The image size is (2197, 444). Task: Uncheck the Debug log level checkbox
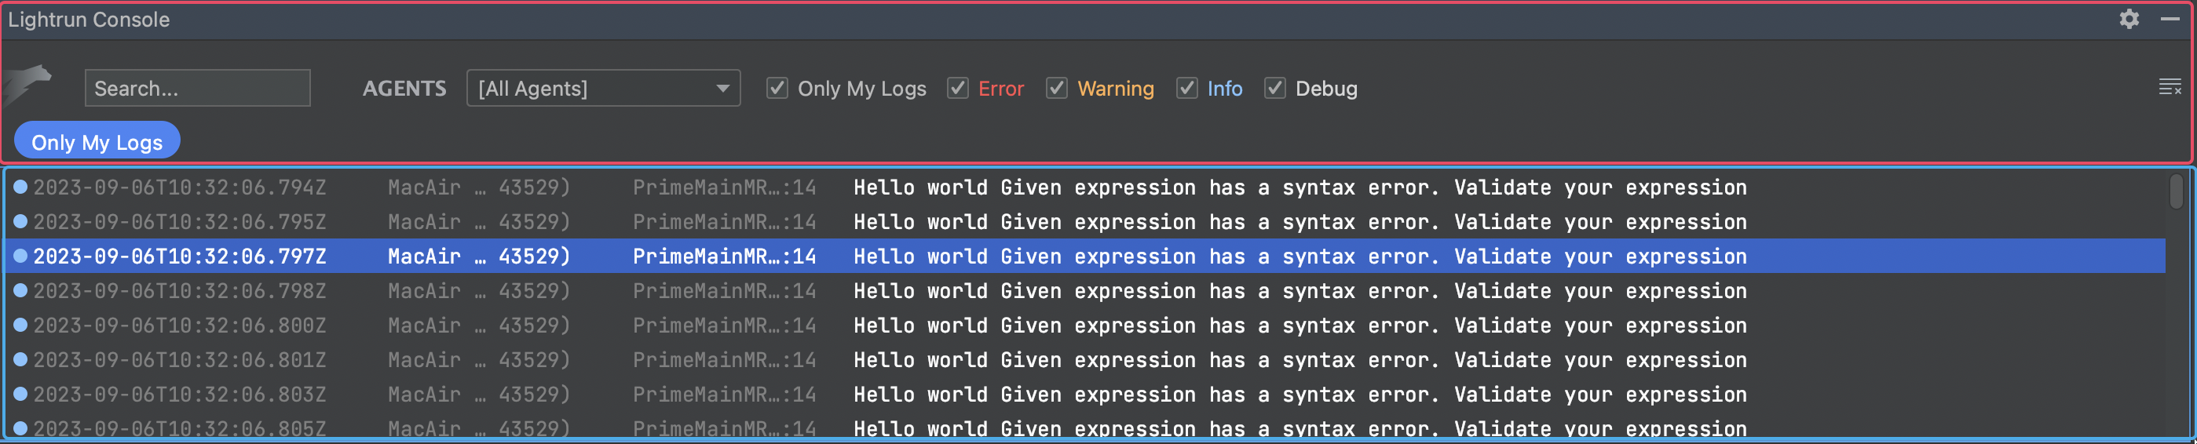coord(1274,88)
